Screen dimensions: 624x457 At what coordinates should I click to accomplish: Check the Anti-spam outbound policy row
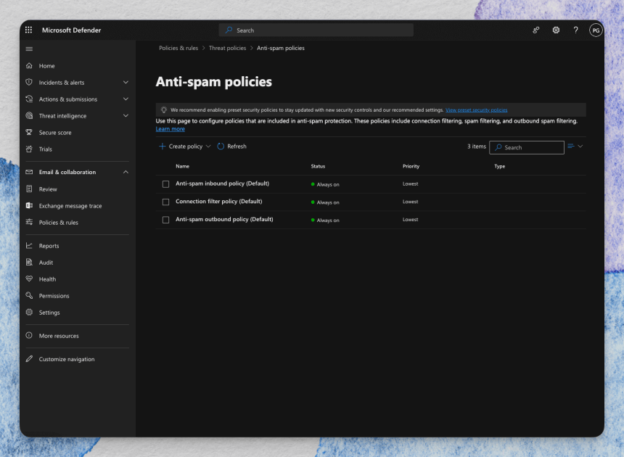165,219
